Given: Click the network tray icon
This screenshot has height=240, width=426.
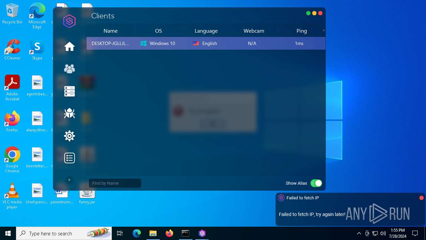Looking at the screenshot, I should (375, 233).
